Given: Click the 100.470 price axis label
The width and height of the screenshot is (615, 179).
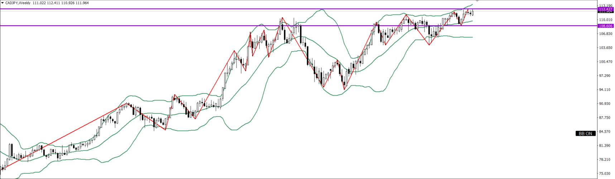Looking at the screenshot, I should point(605,62).
